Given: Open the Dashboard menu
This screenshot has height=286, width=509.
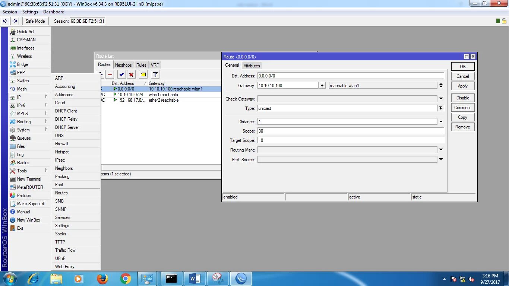Looking at the screenshot, I should pyautogui.click(x=54, y=12).
